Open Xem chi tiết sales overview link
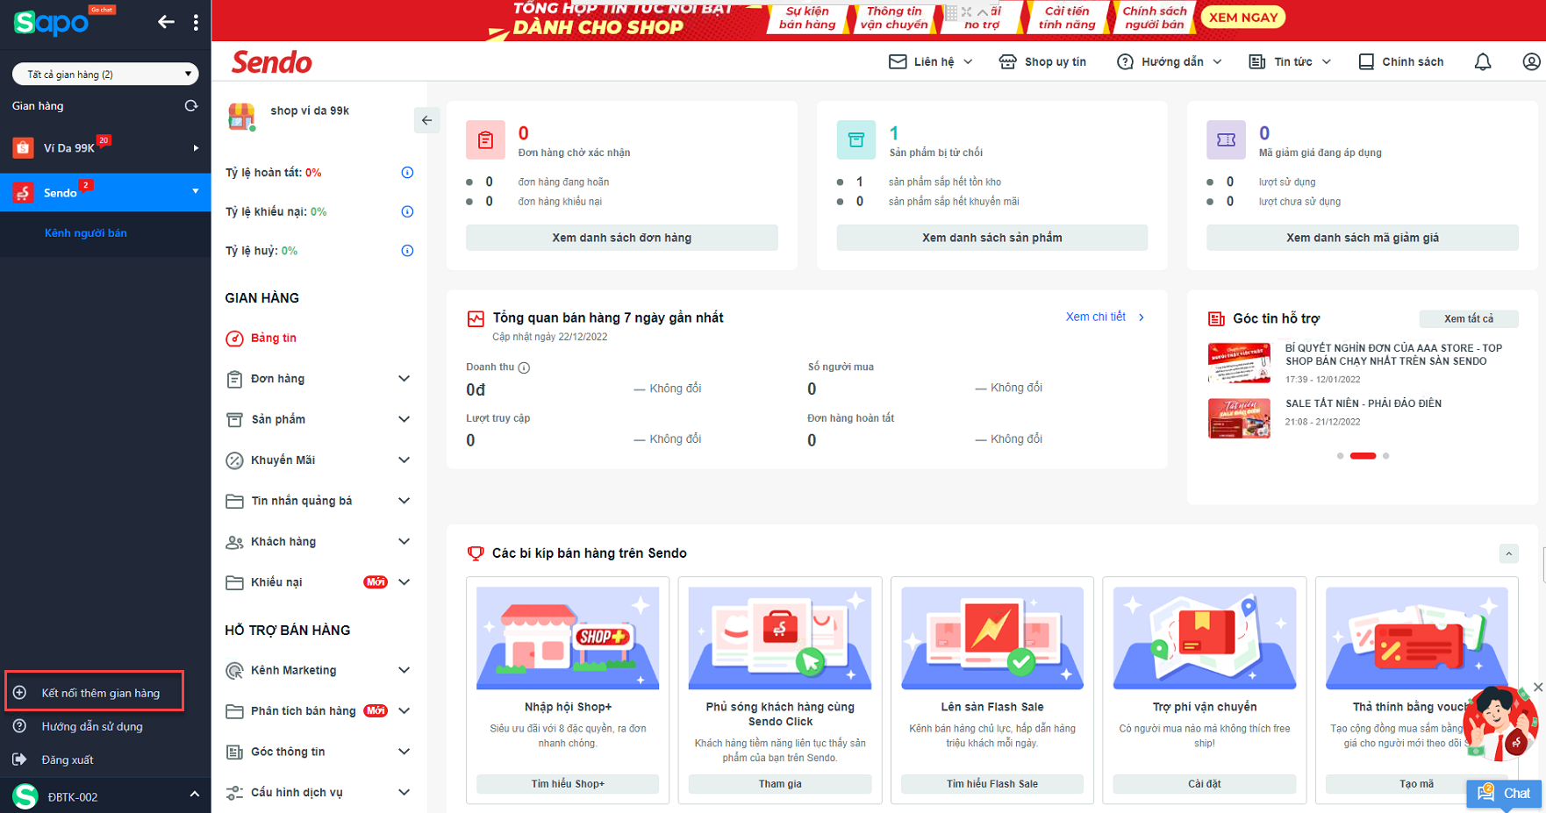Image resolution: width=1546 pixels, height=813 pixels. tap(1105, 317)
